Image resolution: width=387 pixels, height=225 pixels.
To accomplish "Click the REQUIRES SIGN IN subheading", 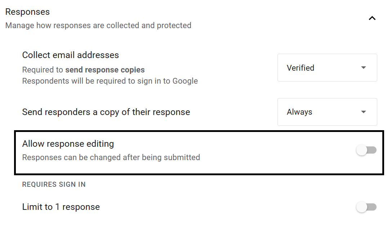I will point(54,185).
